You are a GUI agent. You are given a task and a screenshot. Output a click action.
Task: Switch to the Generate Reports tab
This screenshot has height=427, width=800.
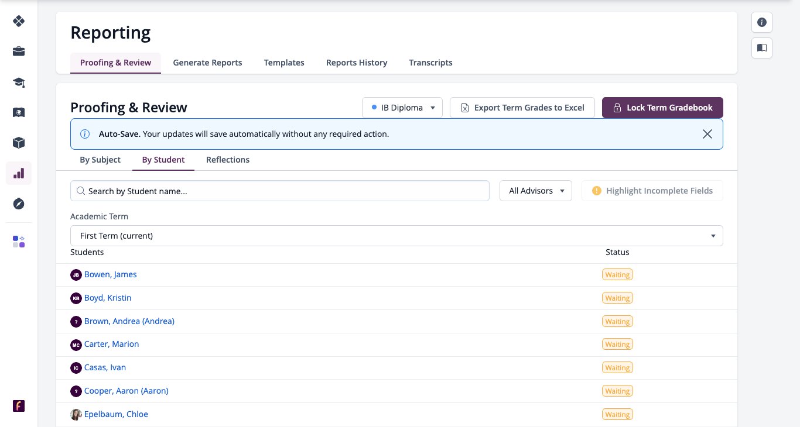207,63
